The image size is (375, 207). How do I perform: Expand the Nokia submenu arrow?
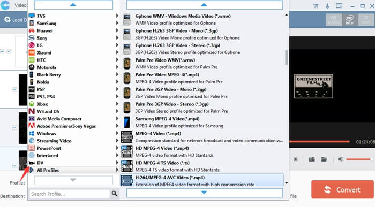coord(117,82)
